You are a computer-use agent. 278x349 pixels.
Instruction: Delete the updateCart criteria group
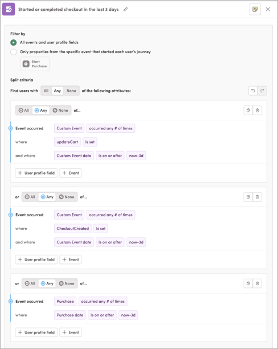point(257,111)
